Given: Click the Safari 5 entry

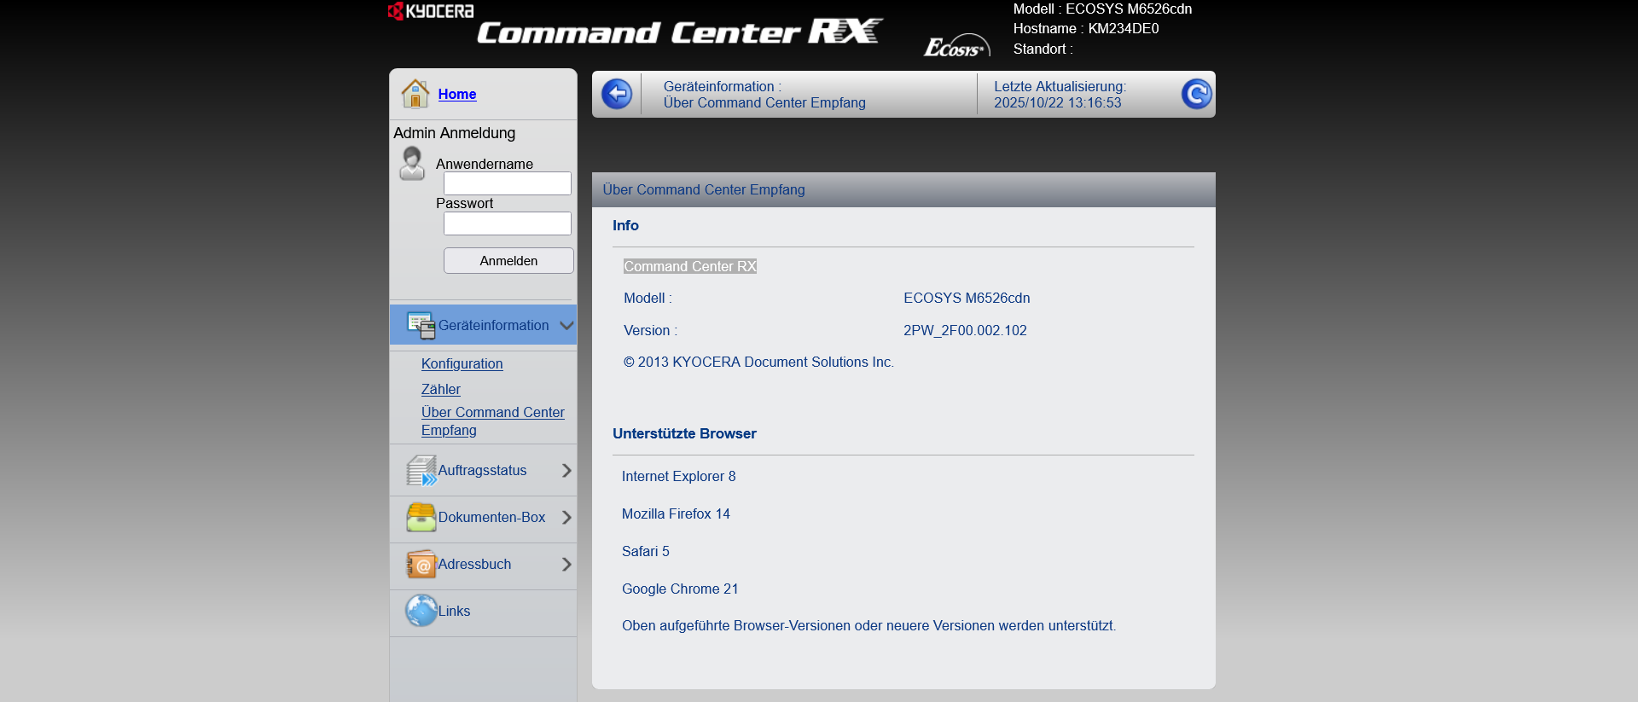Looking at the screenshot, I should 646,551.
